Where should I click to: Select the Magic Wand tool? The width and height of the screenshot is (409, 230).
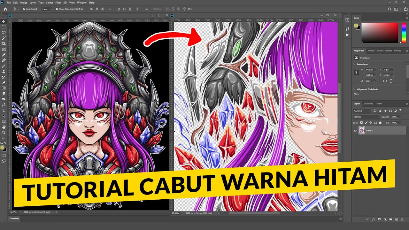[x=4, y=38]
